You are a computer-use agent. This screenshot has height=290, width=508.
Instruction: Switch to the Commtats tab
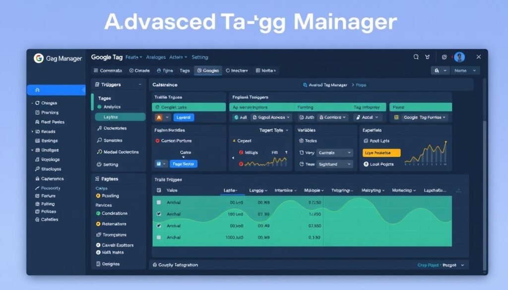point(108,70)
